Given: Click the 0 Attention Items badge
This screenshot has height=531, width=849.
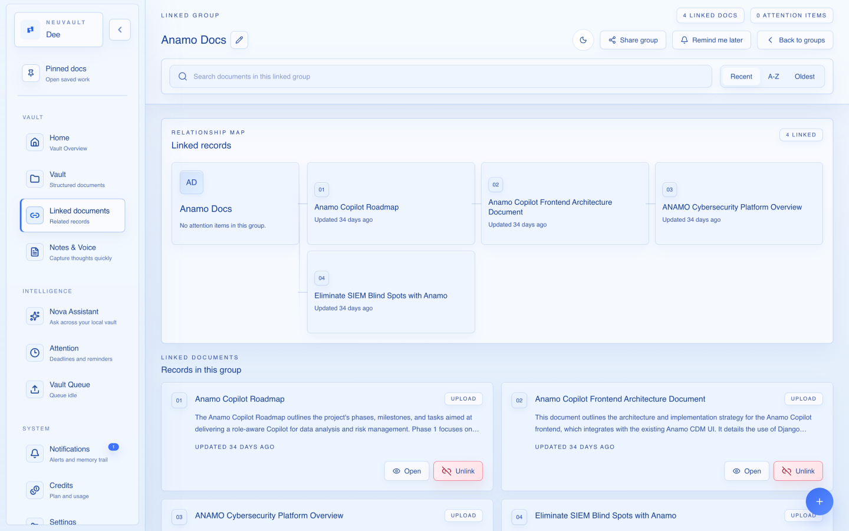Looking at the screenshot, I should coord(791,15).
